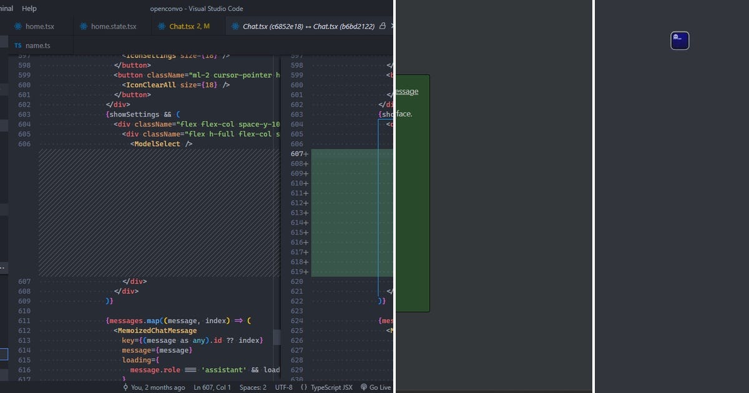Click the chevron beside the diff tab

tap(391, 26)
